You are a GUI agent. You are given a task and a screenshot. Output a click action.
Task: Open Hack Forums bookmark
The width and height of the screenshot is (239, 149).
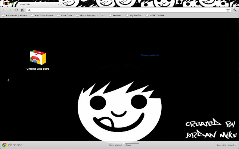tap(90, 16)
